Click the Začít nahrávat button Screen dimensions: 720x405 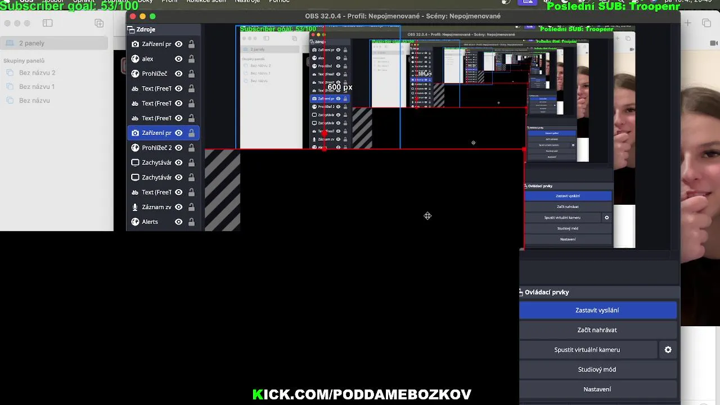click(597, 330)
